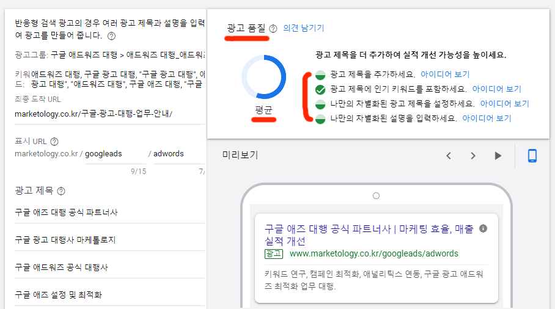Screen dimensions: 555x309
Task: Switch to mobile phone preview icon
Action: [532, 156]
